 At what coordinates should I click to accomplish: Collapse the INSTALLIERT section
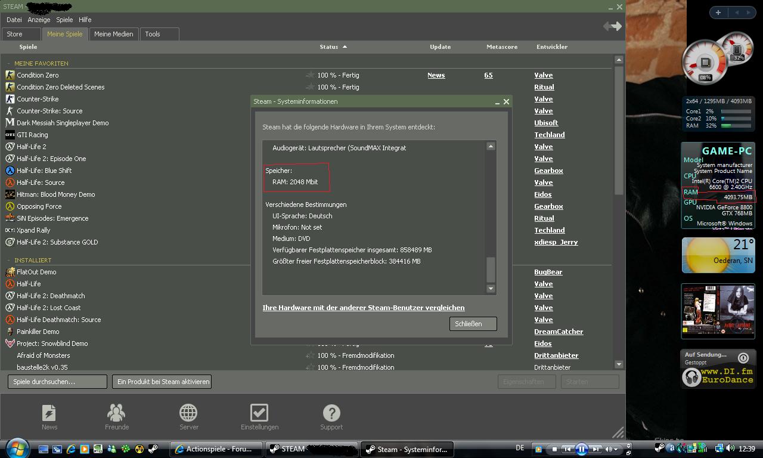[9, 260]
